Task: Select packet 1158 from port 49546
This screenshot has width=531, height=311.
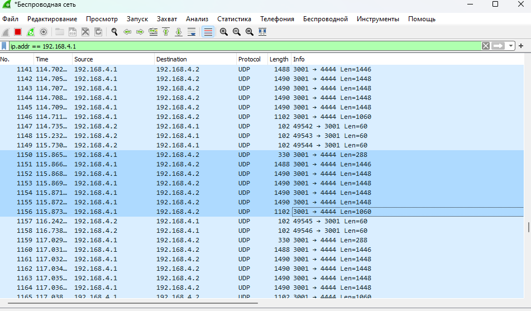Action: point(262,231)
